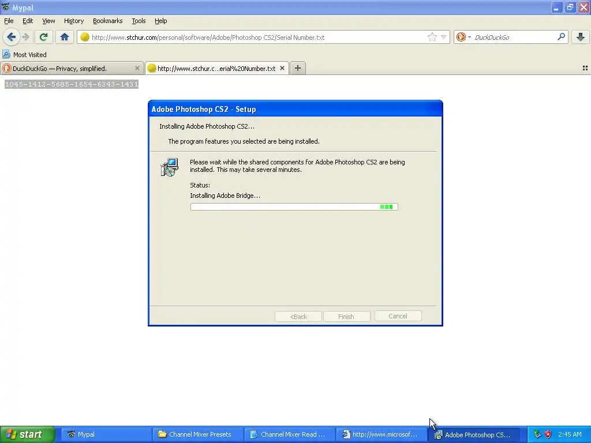Close the Mypal browser window

[x=584, y=7]
